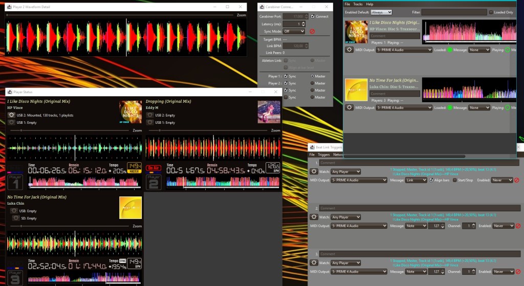Click red disabled indicator on trigger 1
Screen dimensions: 524x286
pos(517,180)
